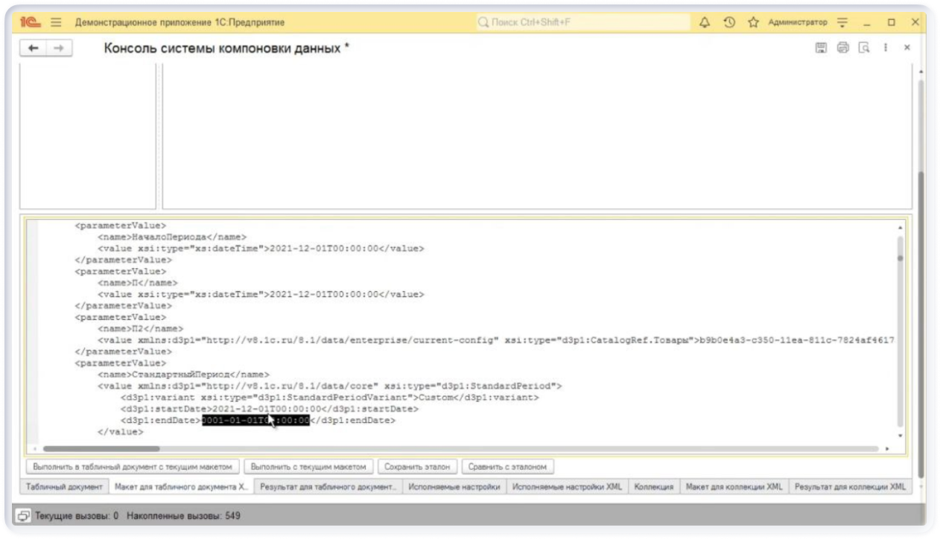
Task: Switch to the Коллекция tab
Action: 654,487
